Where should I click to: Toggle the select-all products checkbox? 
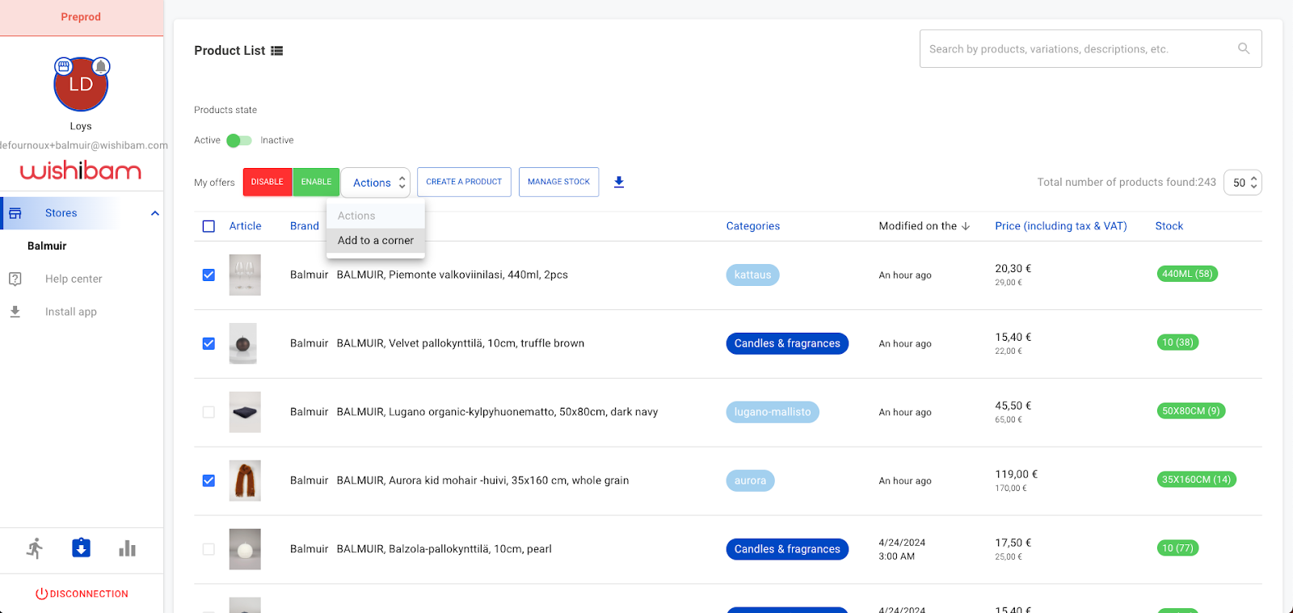tap(208, 226)
